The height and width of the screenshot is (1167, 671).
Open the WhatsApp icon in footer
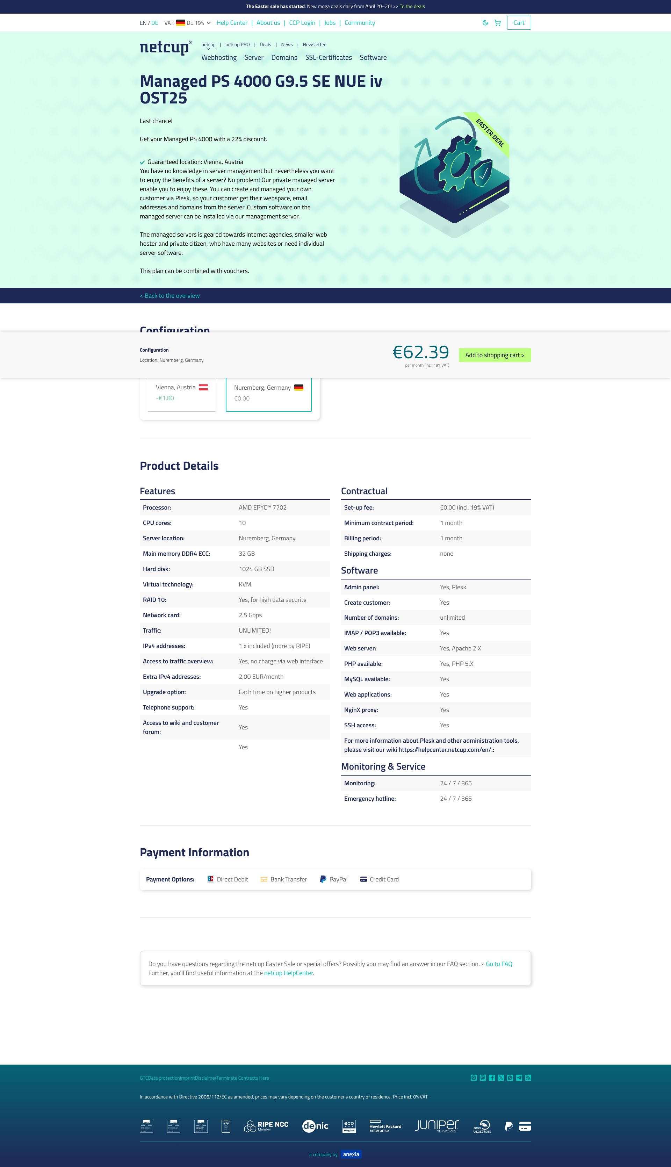click(510, 1078)
